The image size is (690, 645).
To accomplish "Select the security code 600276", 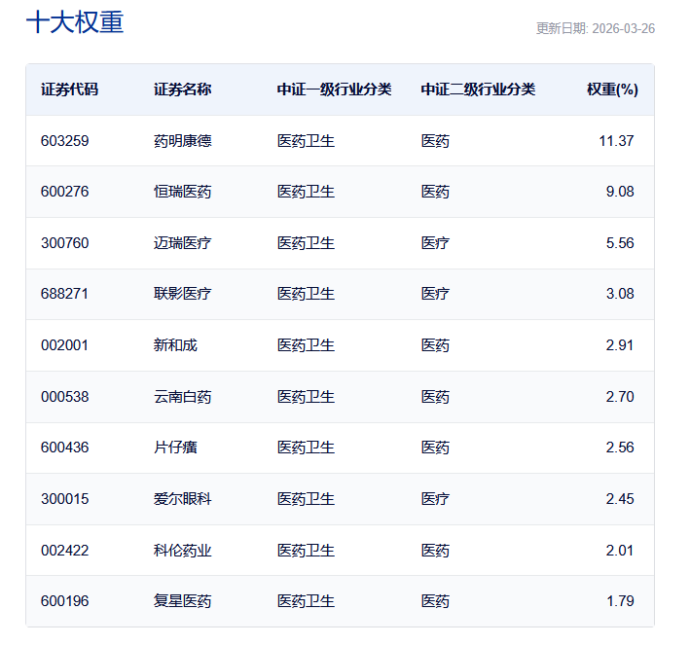I will click(65, 192).
